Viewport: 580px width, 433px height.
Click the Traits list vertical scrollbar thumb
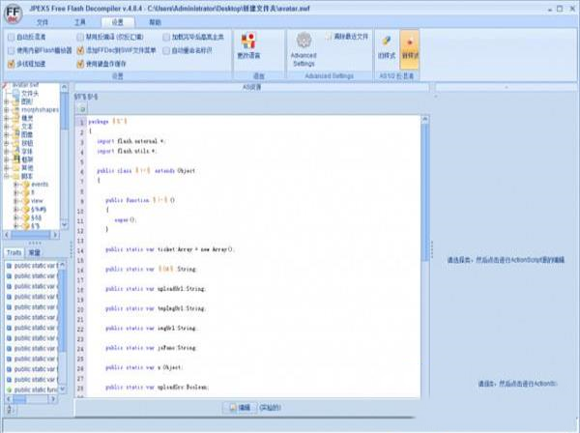pyautogui.click(x=62, y=310)
